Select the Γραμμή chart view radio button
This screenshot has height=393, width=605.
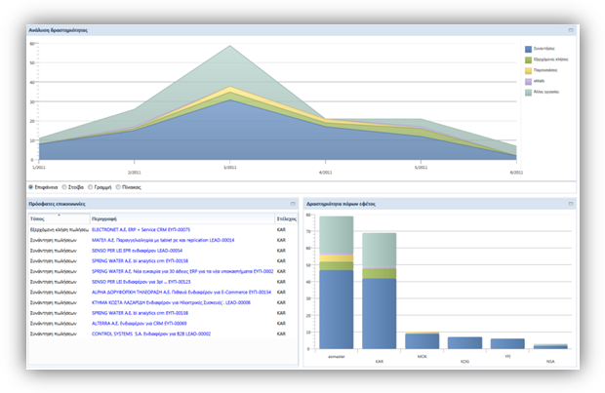(91, 187)
